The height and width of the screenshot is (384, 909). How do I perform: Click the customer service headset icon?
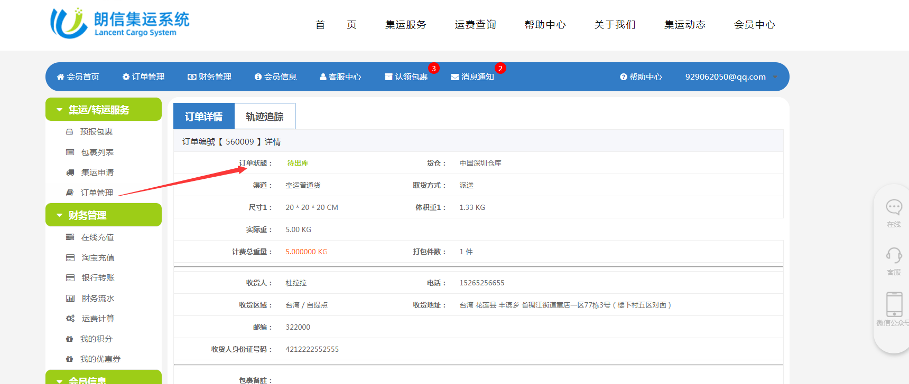pos(894,255)
